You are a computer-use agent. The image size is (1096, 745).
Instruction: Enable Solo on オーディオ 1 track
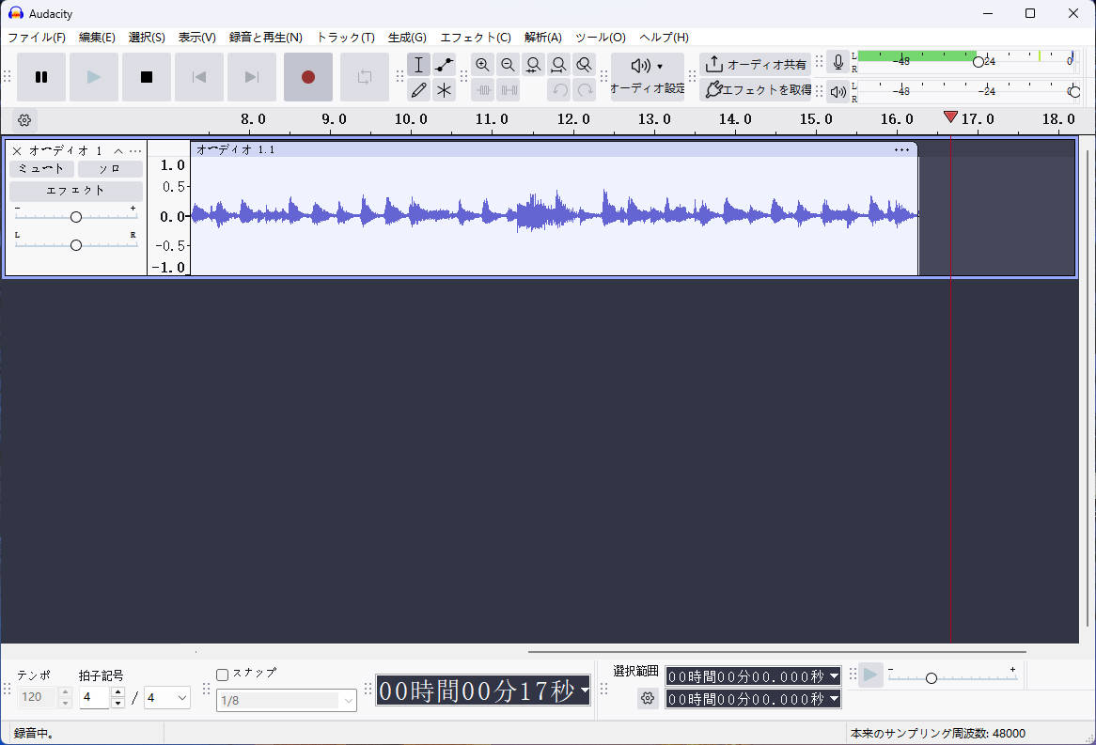[x=110, y=168]
